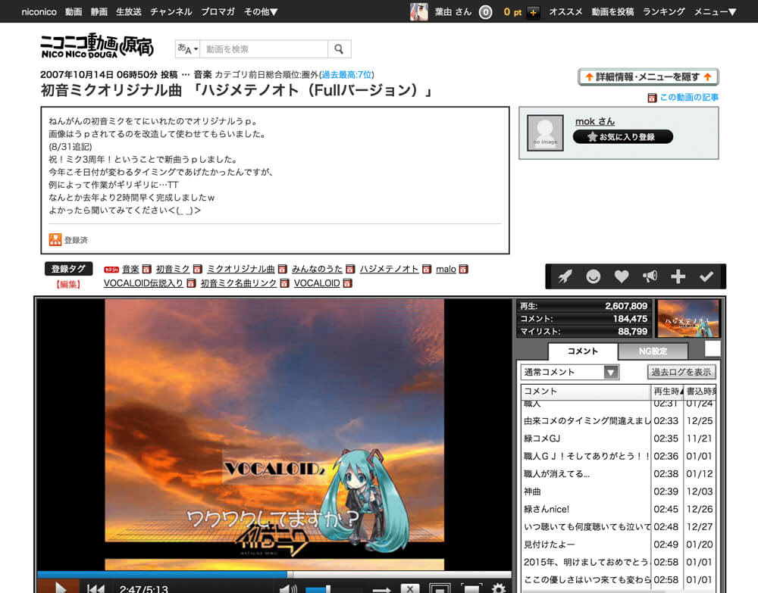Click the orange 登録済 icon in description box
This screenshot has width=758, height=593.
pyautogui.click(x=55, y=239)
